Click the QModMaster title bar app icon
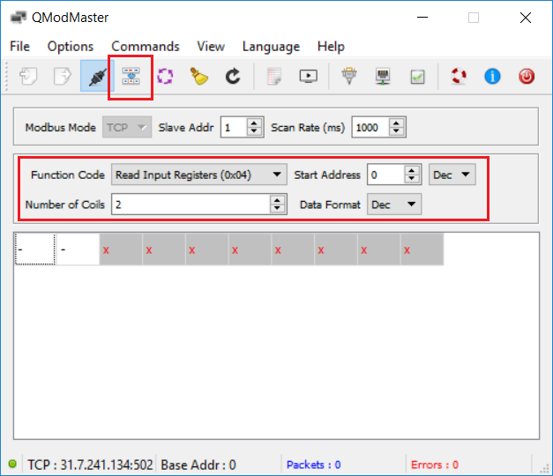This screenshot has height=476, width=553. [x=19, y=18]
